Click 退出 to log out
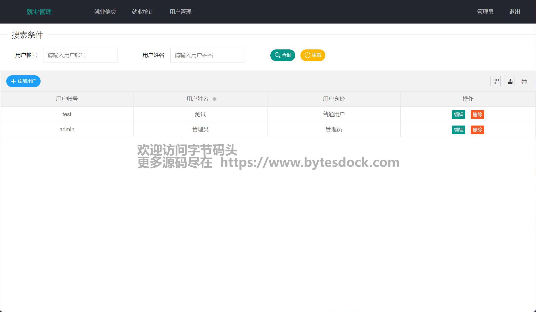 point(514,12)
